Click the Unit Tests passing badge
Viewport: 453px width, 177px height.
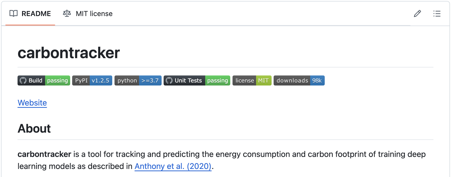click(197, 80)
